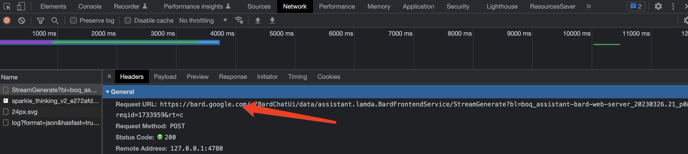The image size is (688, 154).
Task: Select the Headers detail tab
Action: point(132,76)
